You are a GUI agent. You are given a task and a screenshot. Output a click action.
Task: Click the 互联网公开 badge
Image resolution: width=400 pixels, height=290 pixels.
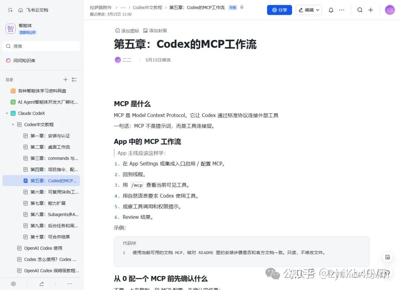[x=27, y=32]
